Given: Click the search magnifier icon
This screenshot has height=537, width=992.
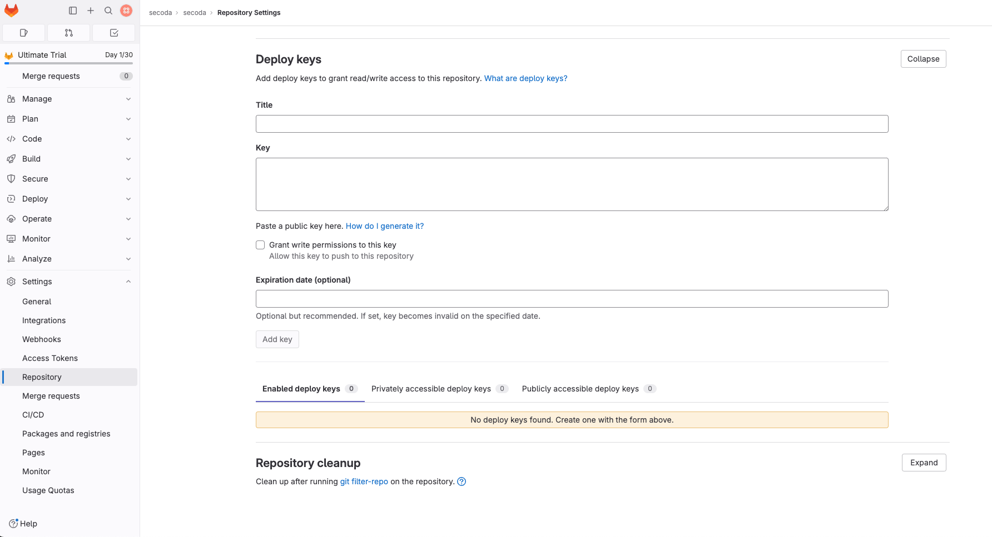Looking at the screenshot, I should tap(108, 11).
